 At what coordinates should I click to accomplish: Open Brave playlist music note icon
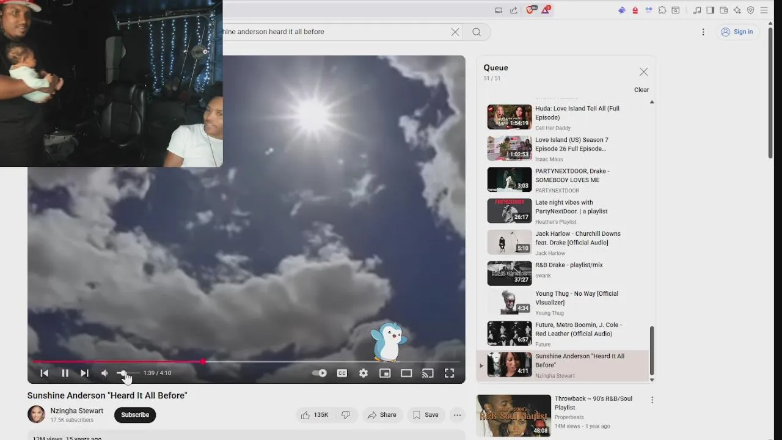(x=697, y=10)
